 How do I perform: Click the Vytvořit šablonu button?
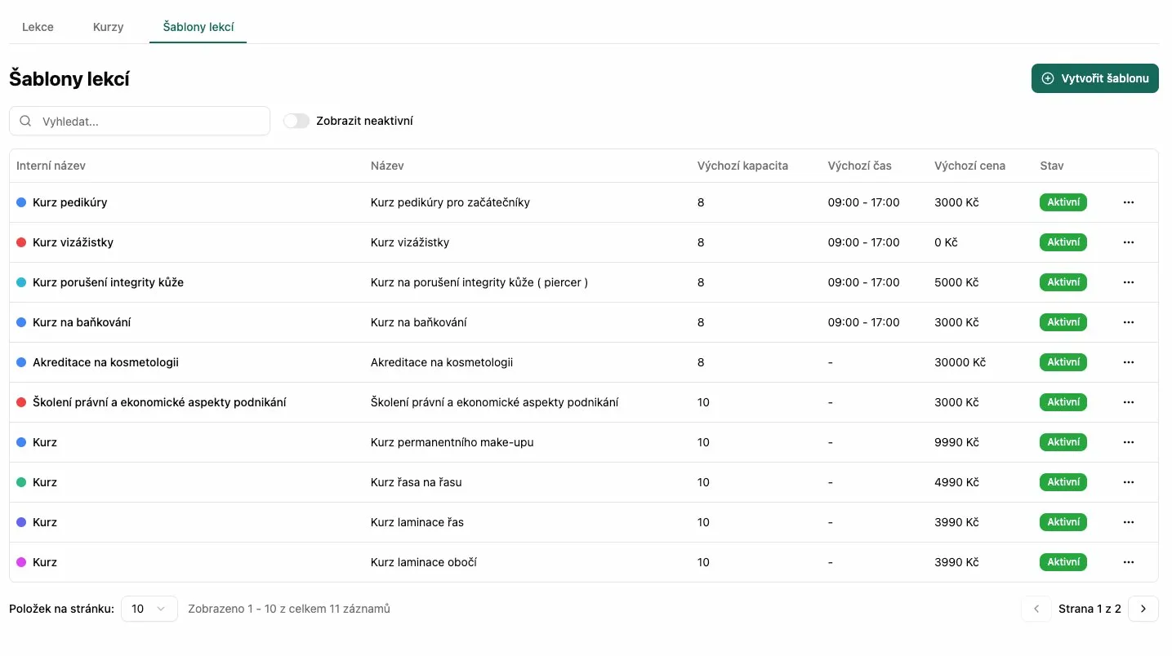(1094, 78)
